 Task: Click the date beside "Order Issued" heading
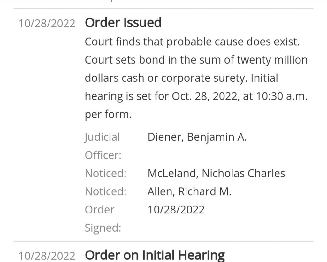point(47,24)
